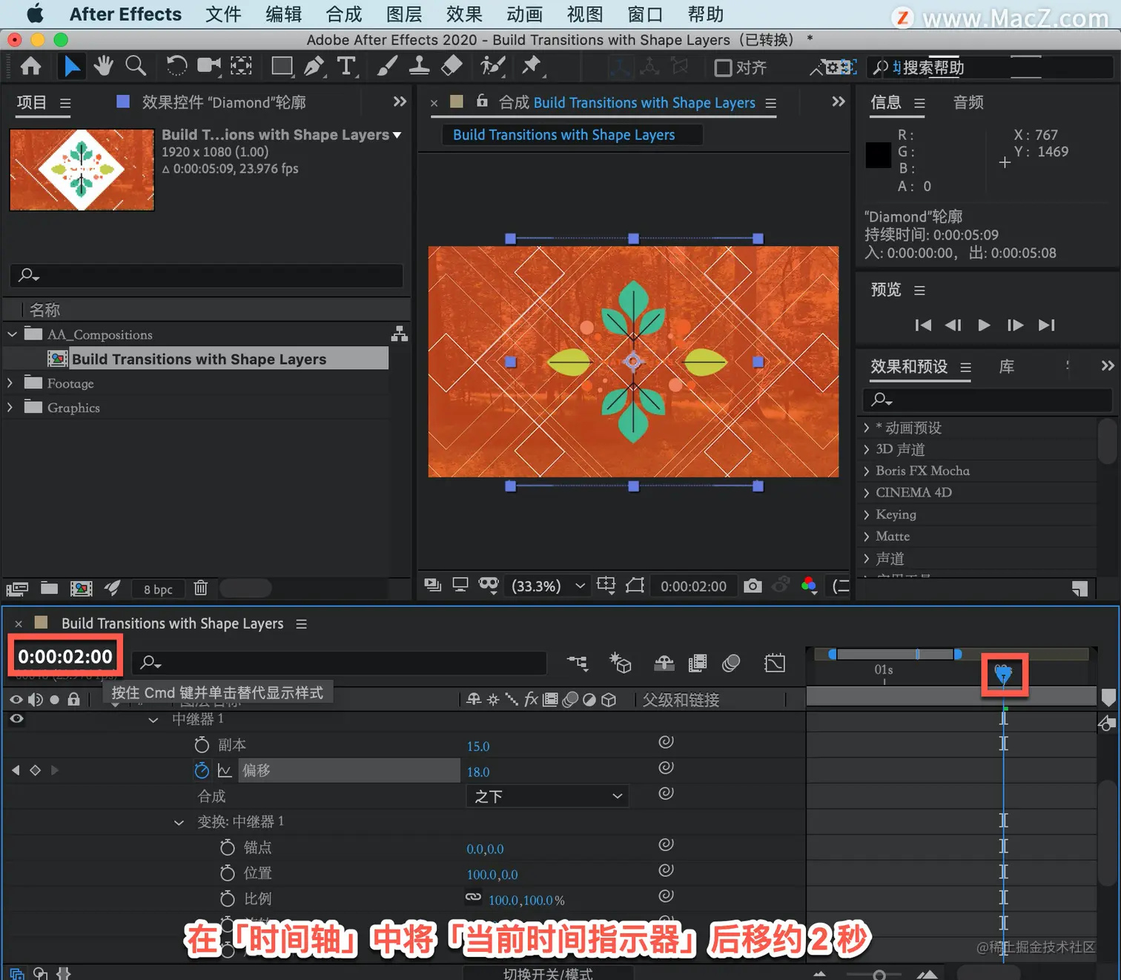Toggle motion blur icon in timeline
Viewport: 1121px width, 980px height.
point(731,663)
